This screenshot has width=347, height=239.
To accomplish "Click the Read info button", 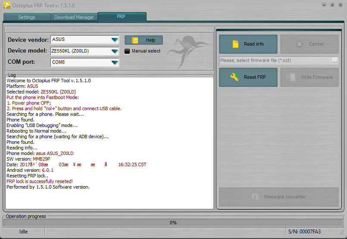I will pyautogui.click(x=248, y=44).
